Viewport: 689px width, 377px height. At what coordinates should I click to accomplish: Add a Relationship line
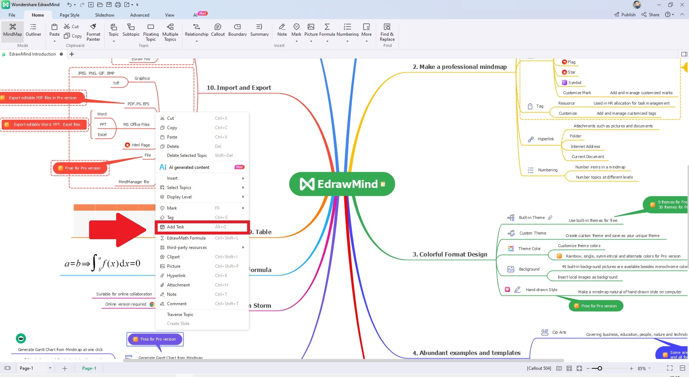point(197,30)
